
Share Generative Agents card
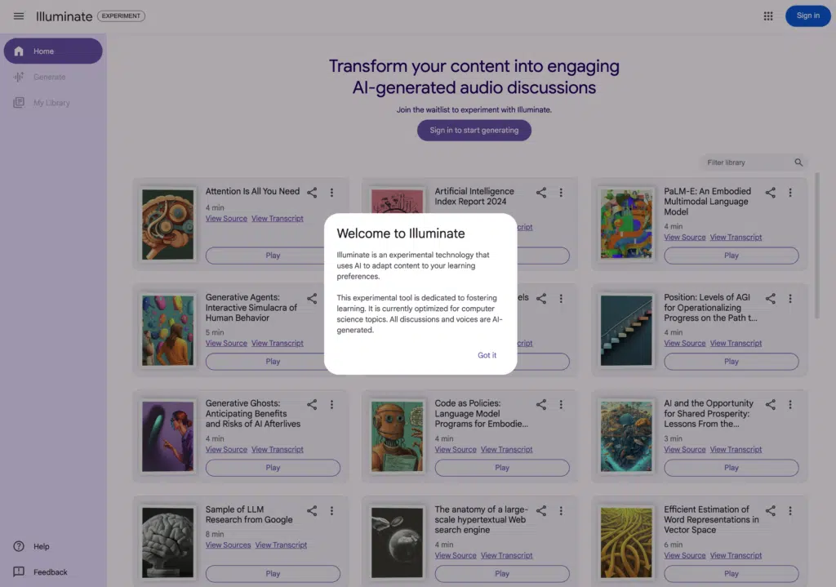pos(312,299)
